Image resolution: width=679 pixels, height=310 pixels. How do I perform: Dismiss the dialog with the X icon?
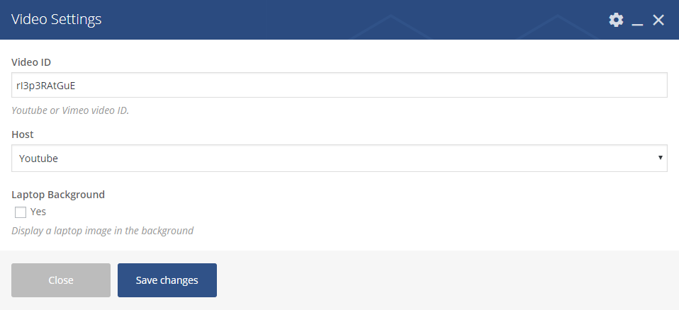pyautogui.click(x=658, y=20)
